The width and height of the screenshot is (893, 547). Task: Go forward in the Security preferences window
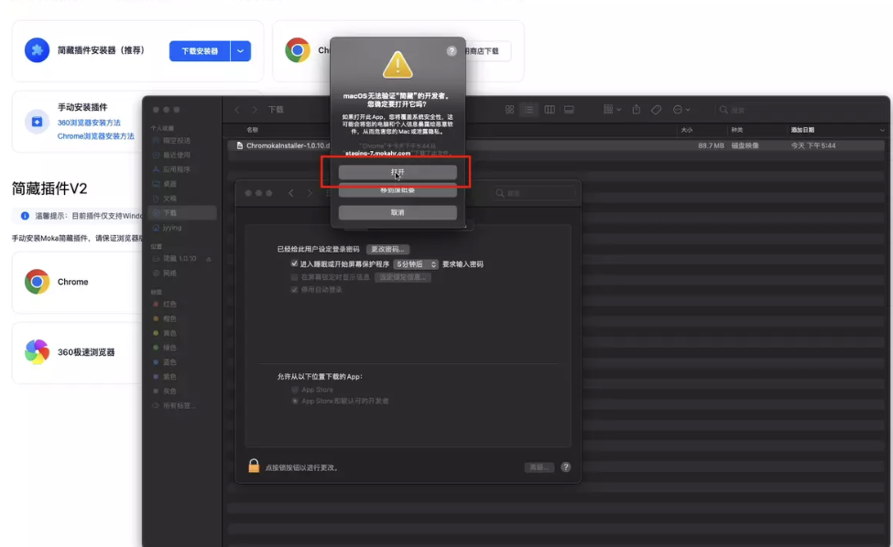(310, 193)
